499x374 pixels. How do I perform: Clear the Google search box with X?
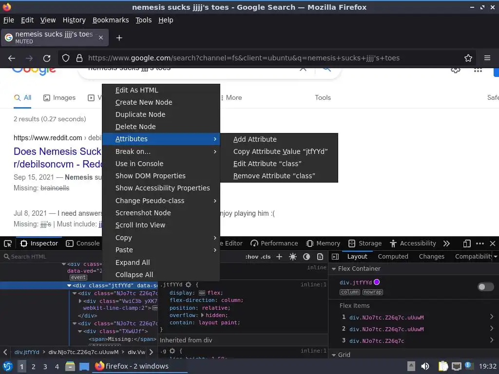303,69
